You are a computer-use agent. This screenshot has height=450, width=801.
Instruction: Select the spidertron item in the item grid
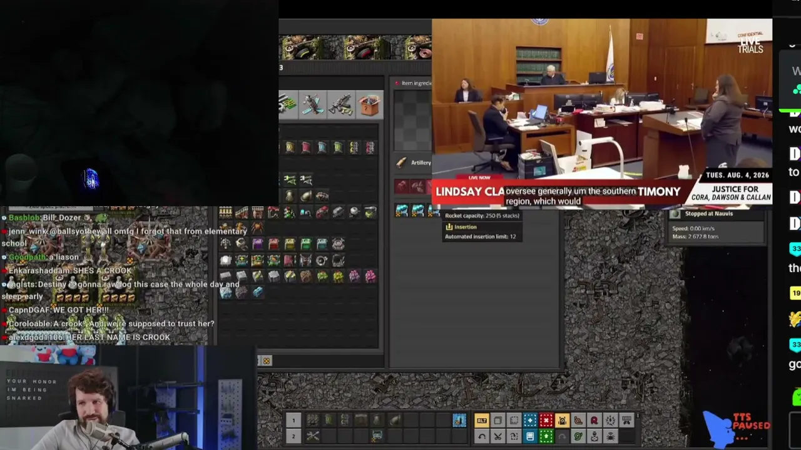point(257,229)
